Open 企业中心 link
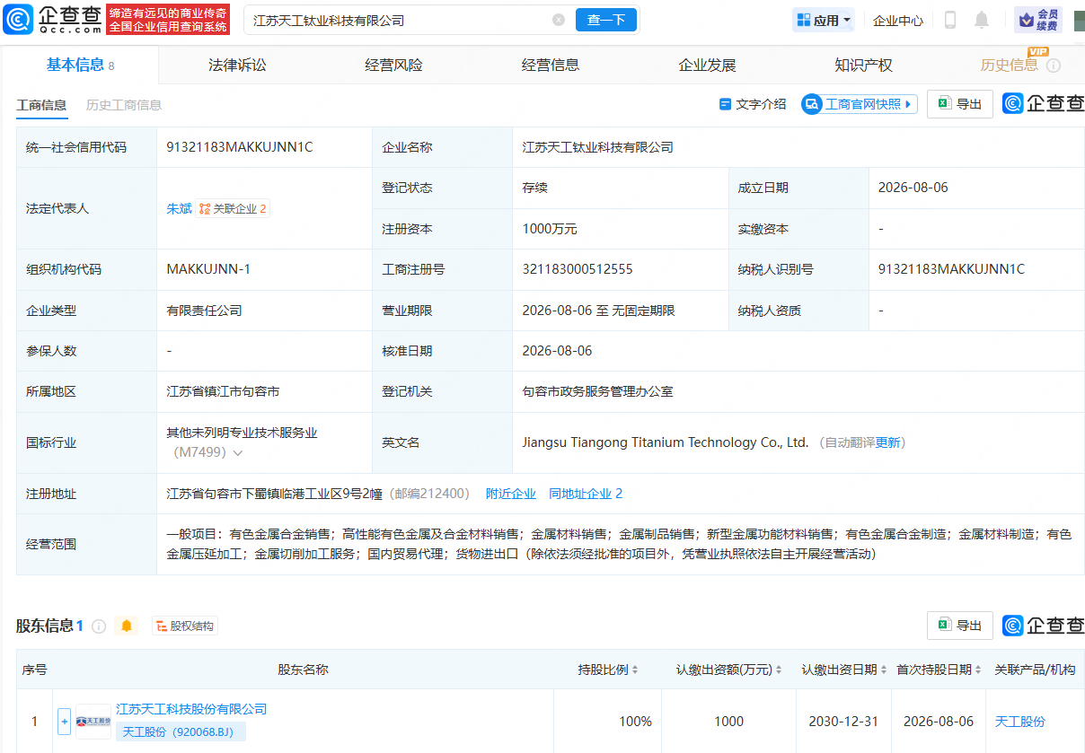Screen dimensions: 1085x753 pos(898,20)
